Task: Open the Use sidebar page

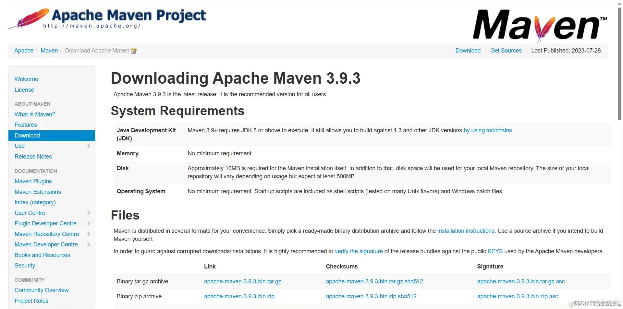Action: click(19, 146)
